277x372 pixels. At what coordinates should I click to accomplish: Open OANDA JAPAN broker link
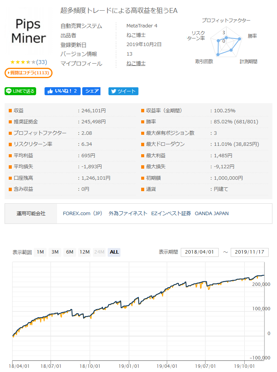tap(212, 213)
